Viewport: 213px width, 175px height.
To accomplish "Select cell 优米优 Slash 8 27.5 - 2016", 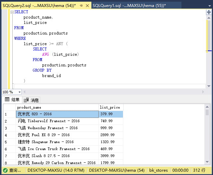I will pyautogui.click(x=57, y=156).
